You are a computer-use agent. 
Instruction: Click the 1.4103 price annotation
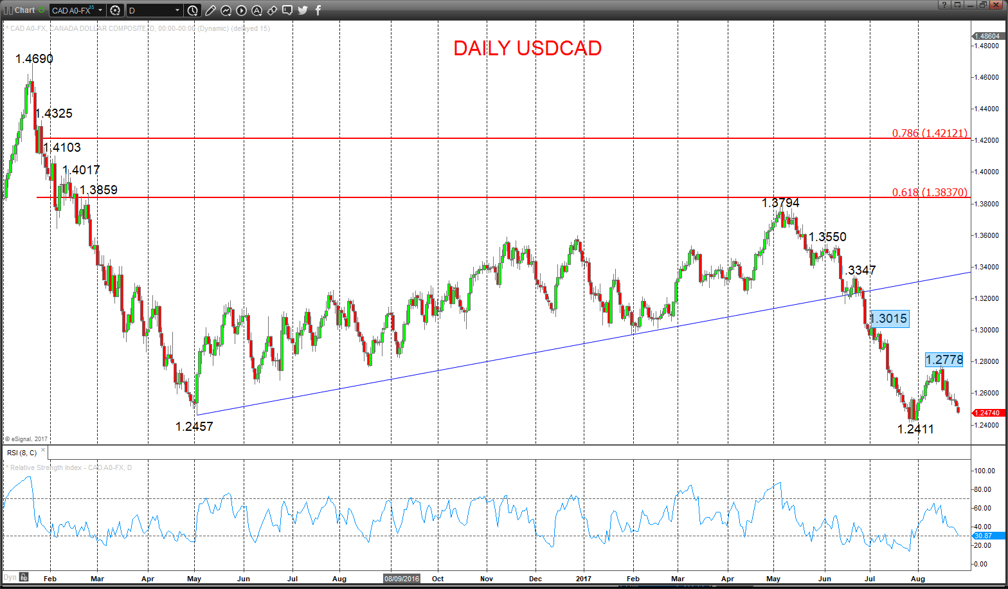(x=62, y=147)
